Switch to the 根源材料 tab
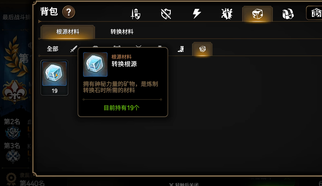This screenshot has height=186, width=322. point(68,32)
